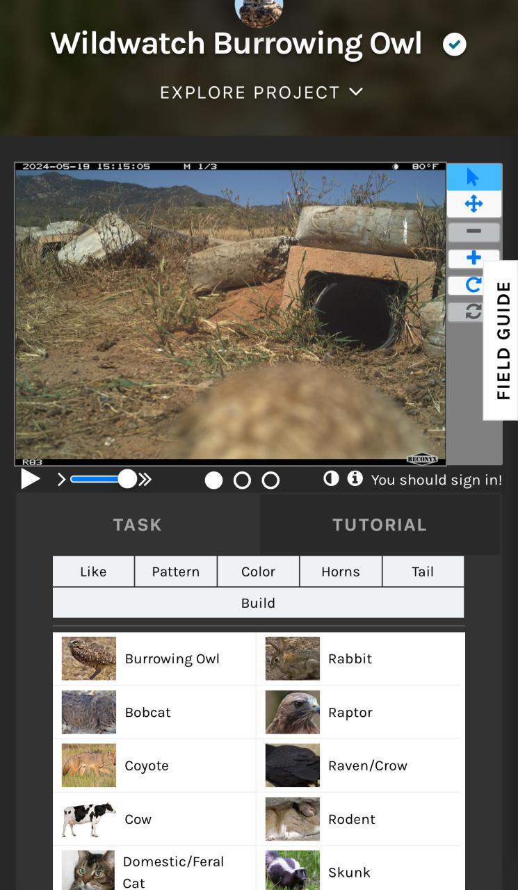Open the Tail filter
This screenshot has width=518, height=890.
tap(423, 572)
